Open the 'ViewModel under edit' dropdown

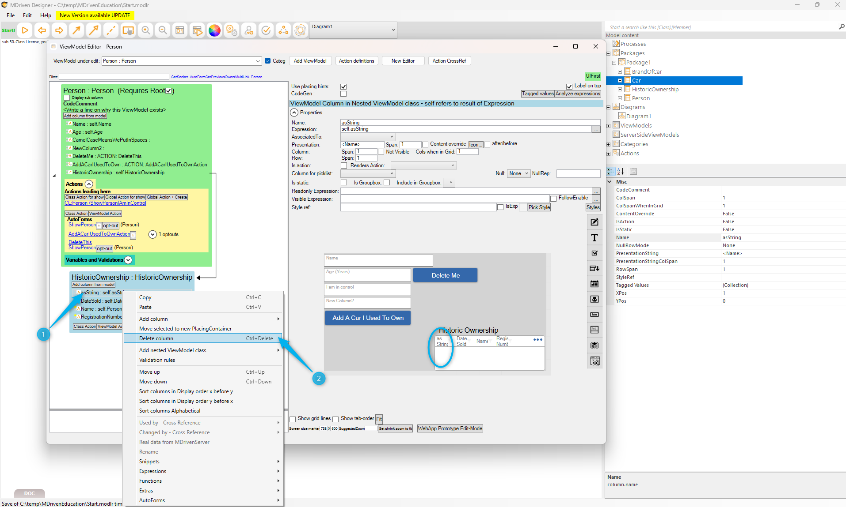point(258,61)
